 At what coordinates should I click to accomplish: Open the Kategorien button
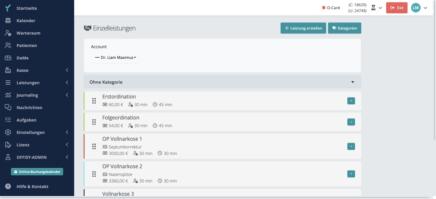(x=345, y=28)
